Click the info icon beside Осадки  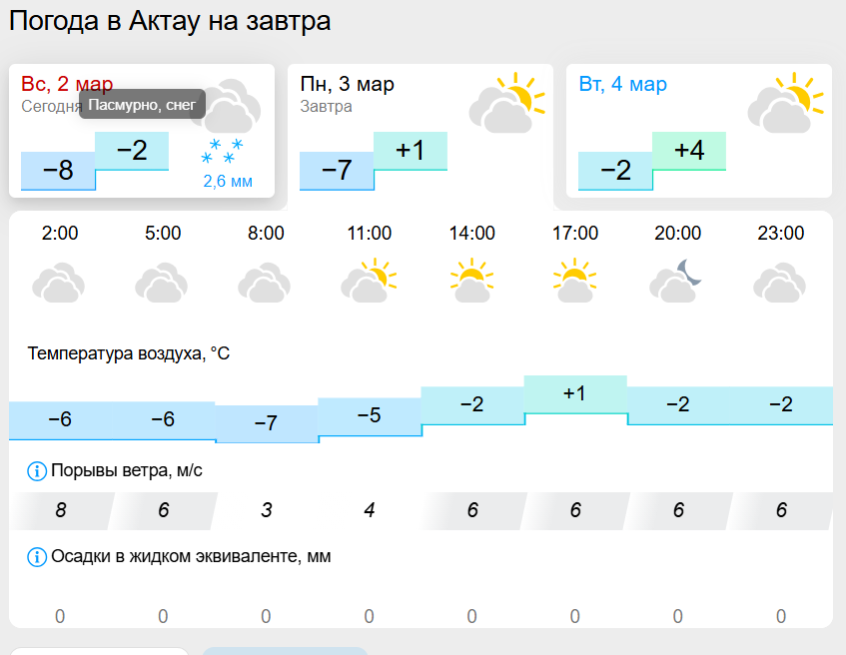click(37, 556)
